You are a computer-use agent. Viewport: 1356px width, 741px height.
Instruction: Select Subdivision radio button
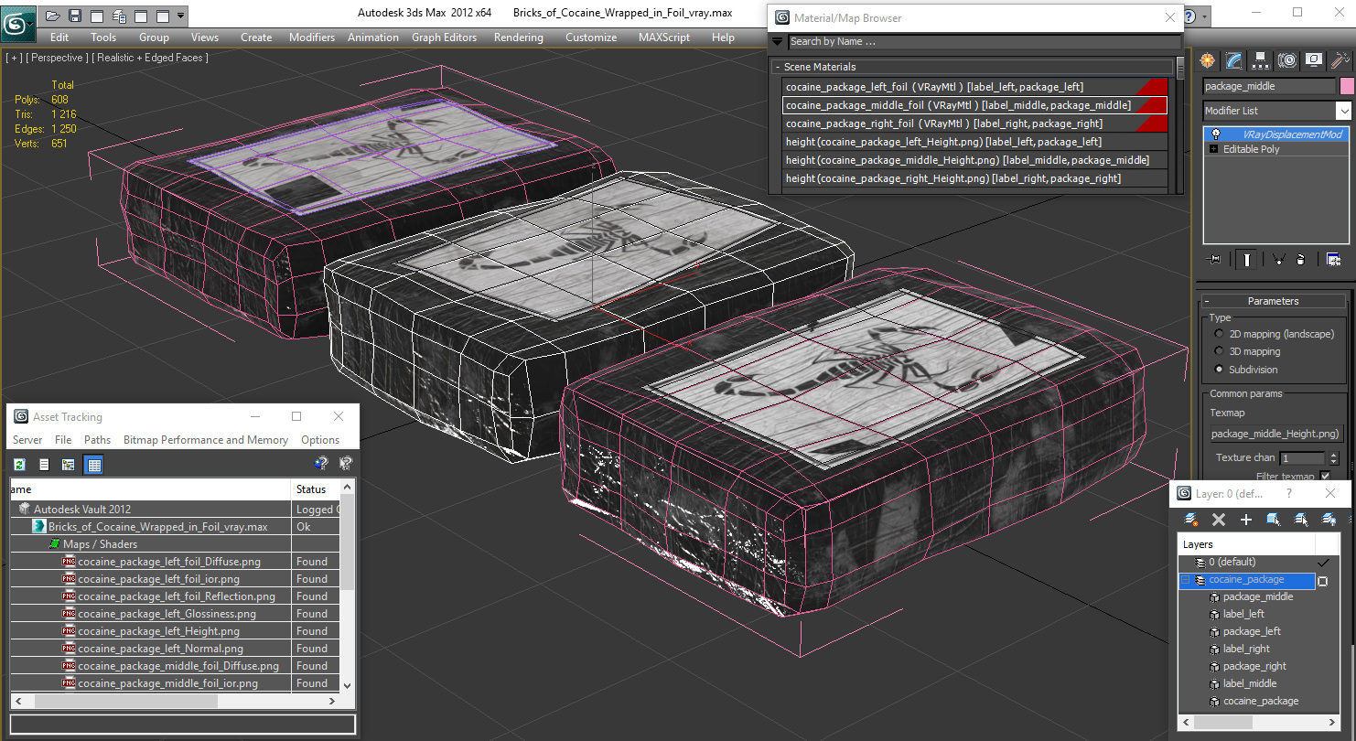click(x=1219, y=370)
